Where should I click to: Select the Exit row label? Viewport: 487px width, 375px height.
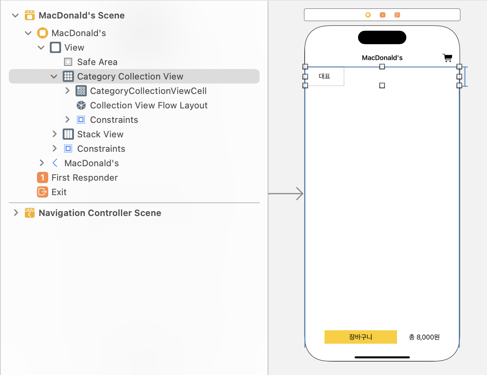point(59,192)
